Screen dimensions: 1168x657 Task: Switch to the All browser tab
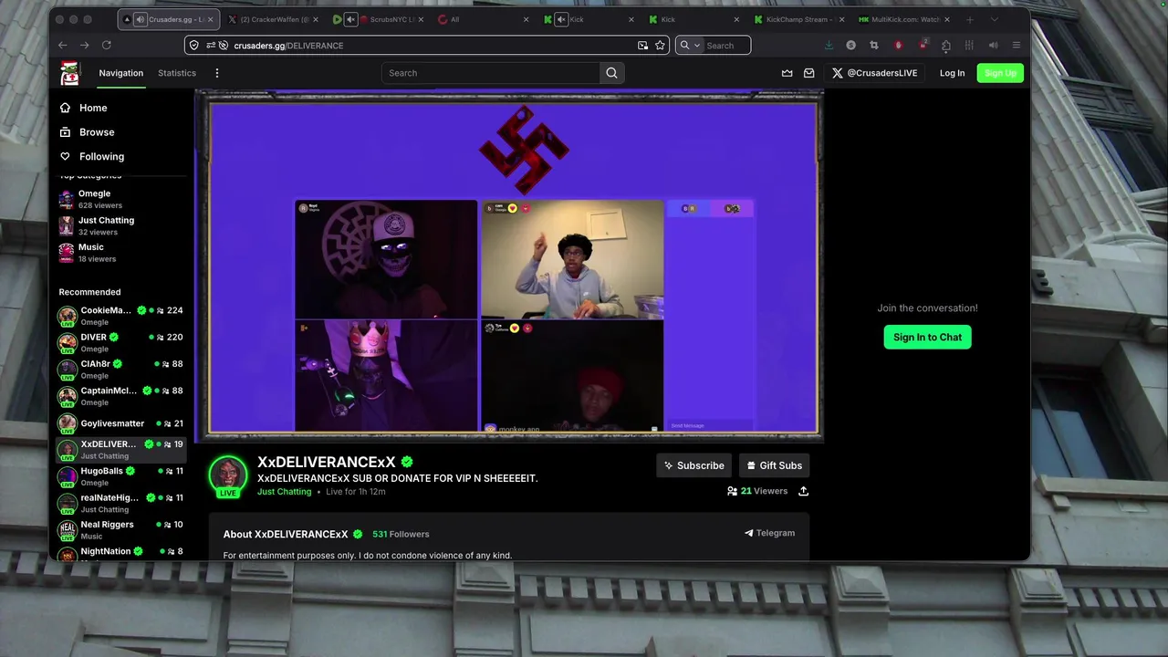point(484,19)
